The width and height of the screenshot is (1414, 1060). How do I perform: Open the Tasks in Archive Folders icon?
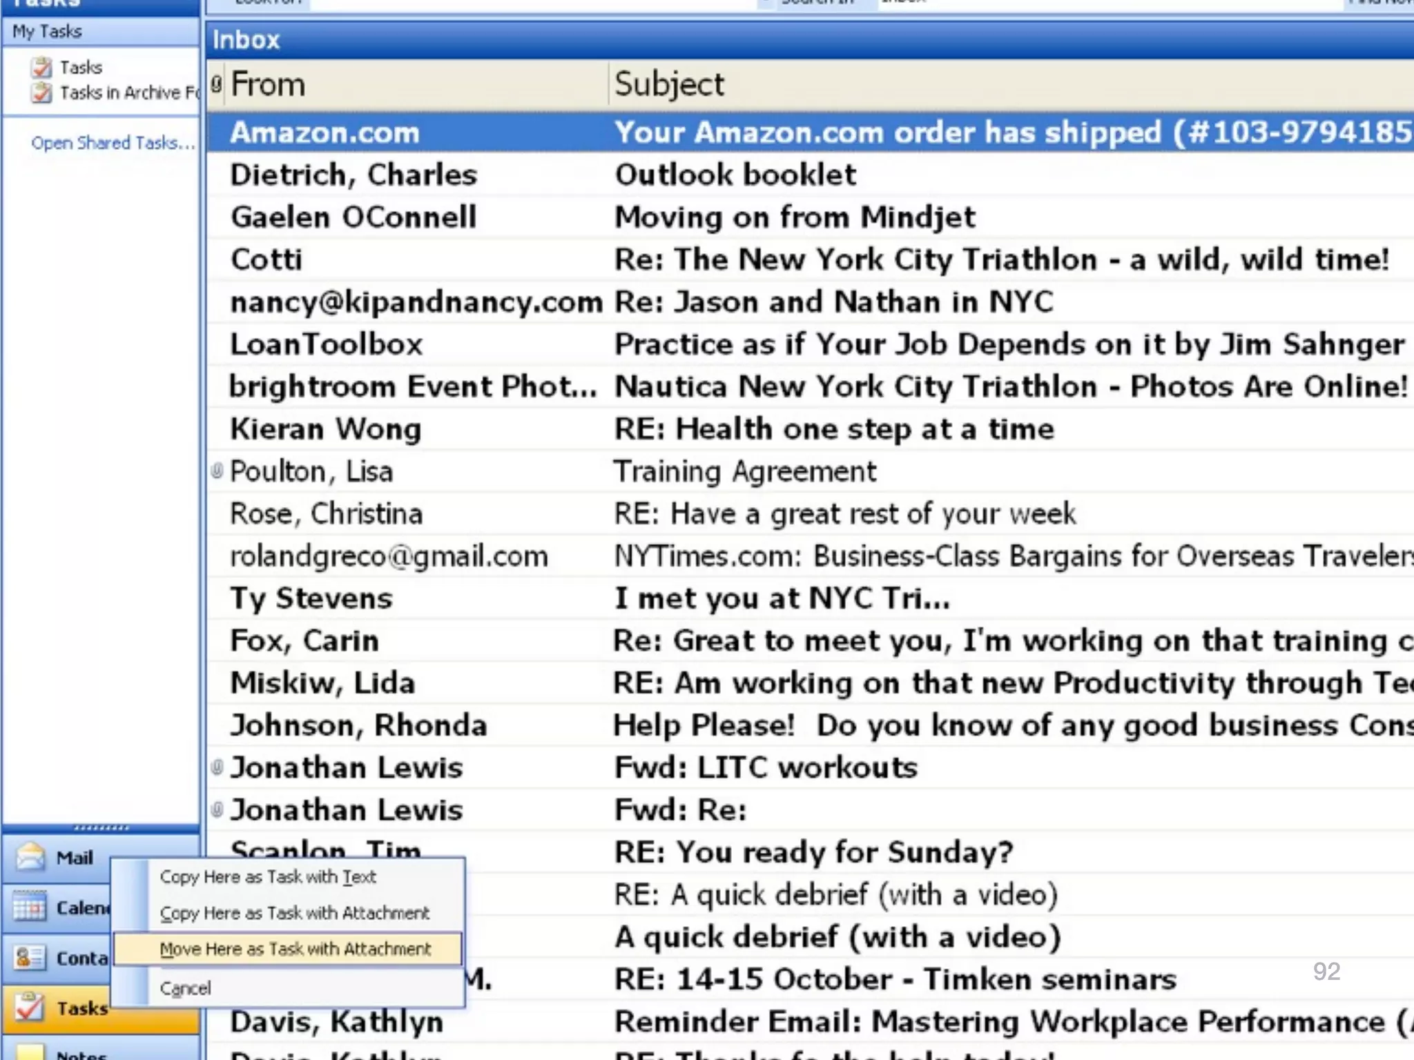[41, 92]
